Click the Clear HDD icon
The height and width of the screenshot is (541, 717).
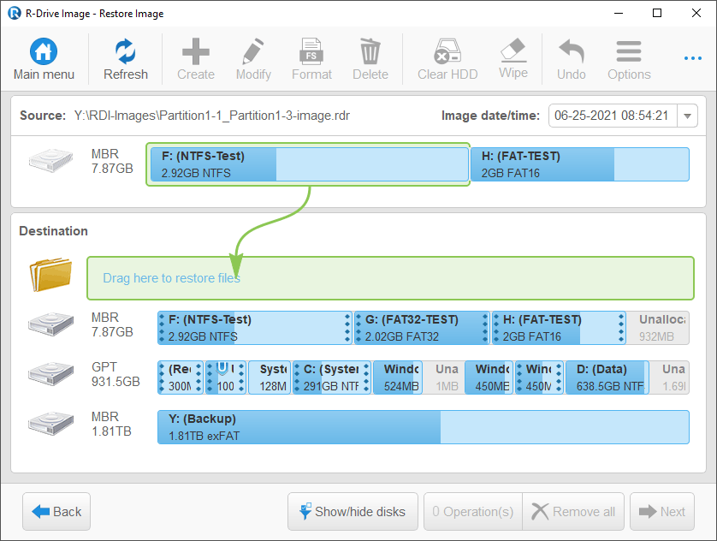click(x=447, y=52)
